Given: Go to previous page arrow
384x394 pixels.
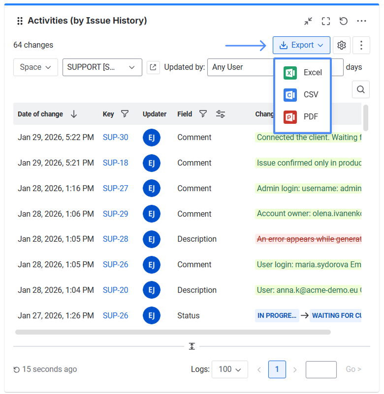Looking at the screenshot, I should point(259,370).
